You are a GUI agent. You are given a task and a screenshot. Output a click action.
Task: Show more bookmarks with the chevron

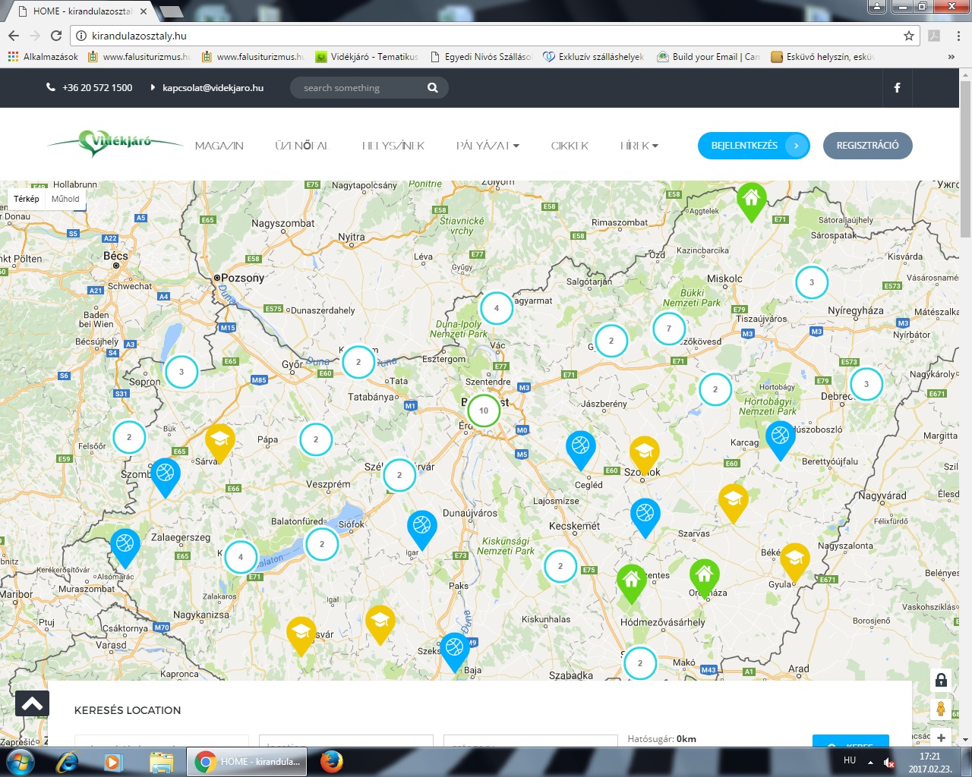(951, 57)
